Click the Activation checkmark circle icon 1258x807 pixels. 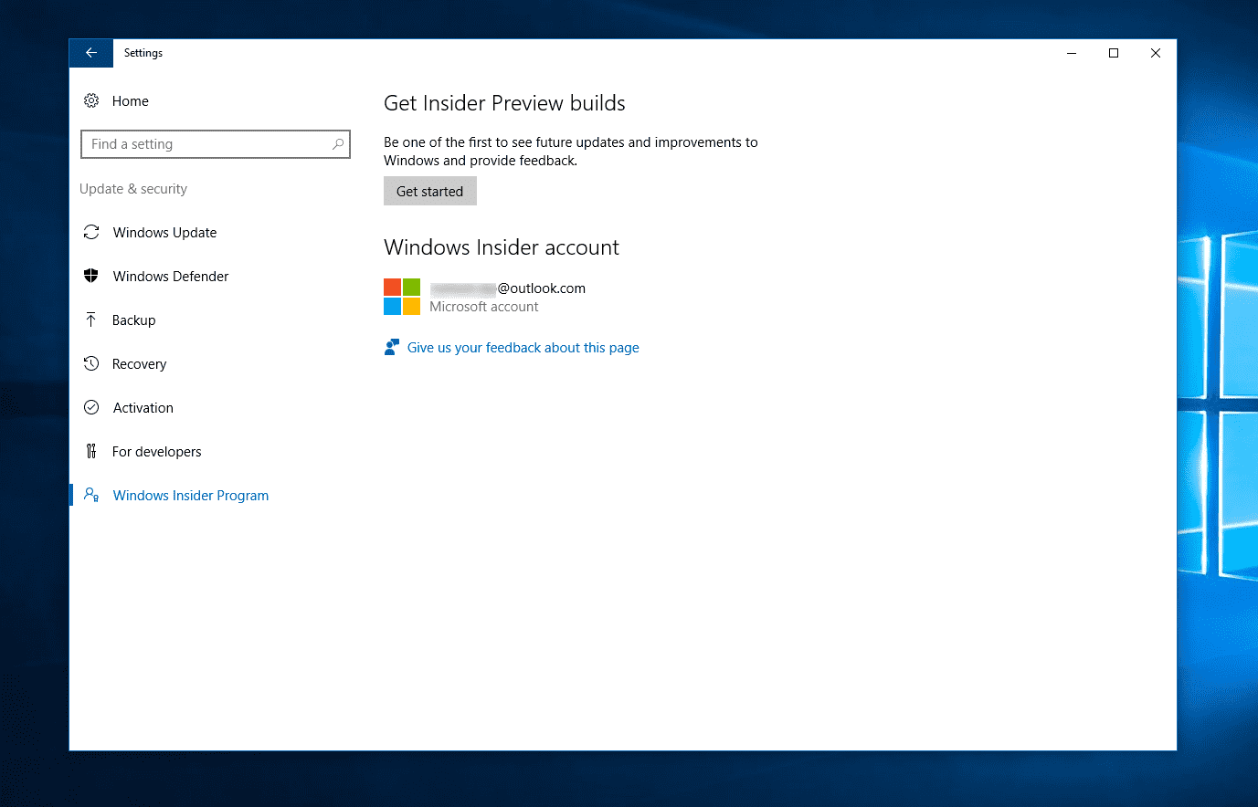tap(91, 407)
